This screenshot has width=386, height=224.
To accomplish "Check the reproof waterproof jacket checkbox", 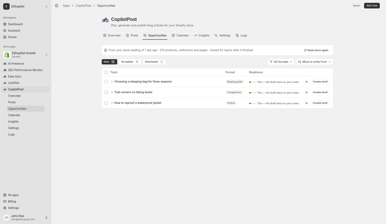I will 106,103.
